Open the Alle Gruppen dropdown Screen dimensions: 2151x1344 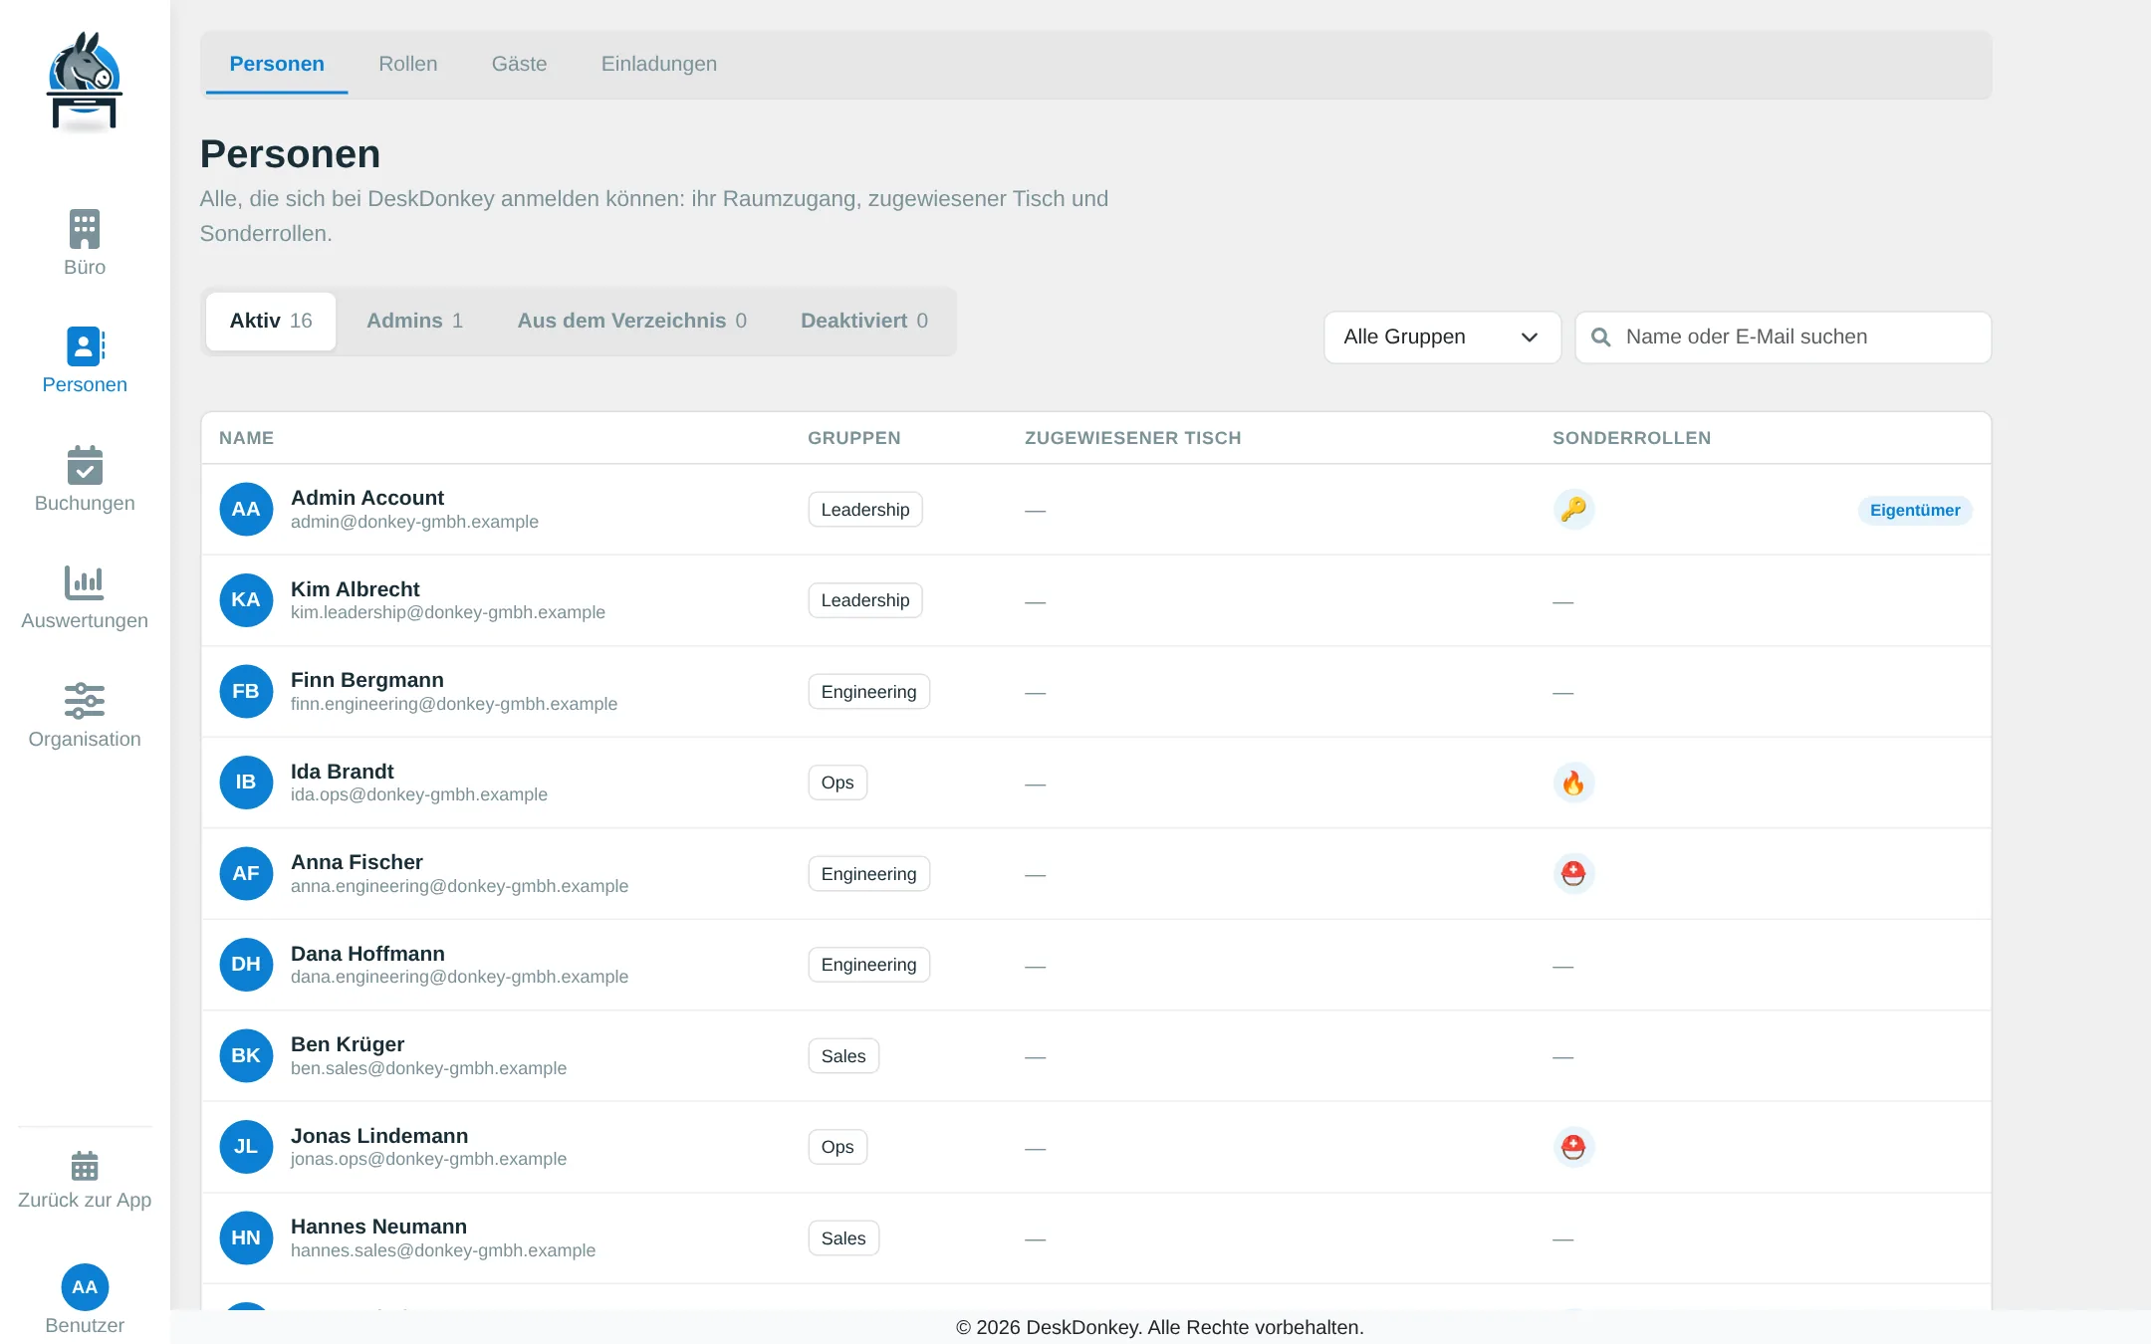(x=1442, y=337)
